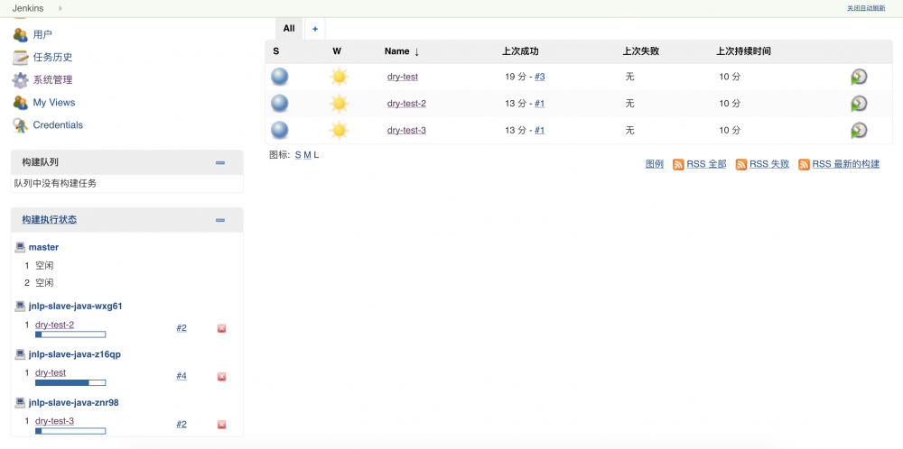Screen dimensions: 903x449
Task: Schedule a build for dry-test via clock icon
Action: 859,77
